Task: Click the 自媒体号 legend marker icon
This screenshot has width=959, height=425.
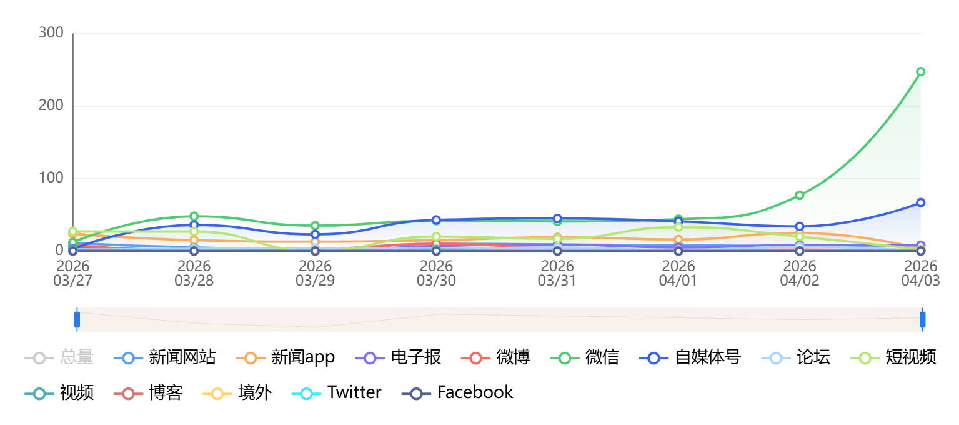Action: click(x=654, y=358)
